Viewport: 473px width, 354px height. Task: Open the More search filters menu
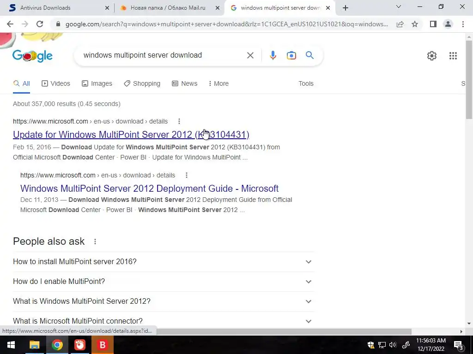click(x=218, y=84)
